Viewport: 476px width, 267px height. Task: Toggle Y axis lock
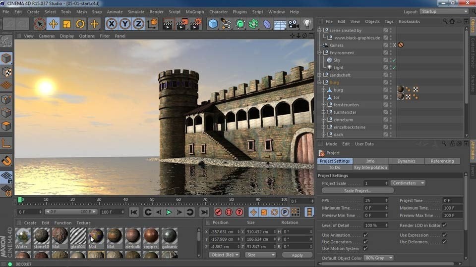[125, 24]
